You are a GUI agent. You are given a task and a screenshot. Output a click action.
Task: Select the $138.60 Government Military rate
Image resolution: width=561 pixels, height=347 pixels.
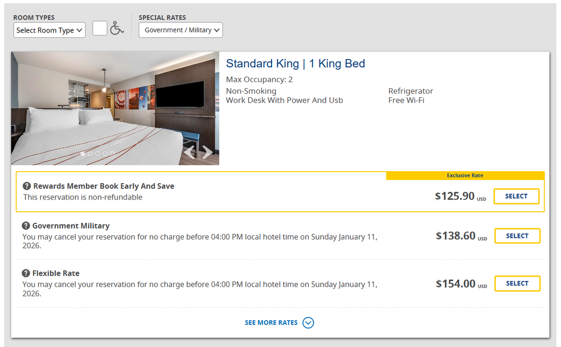tap(517, 236)
